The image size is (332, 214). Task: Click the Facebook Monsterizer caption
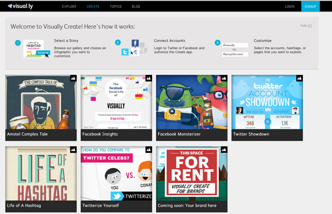(x=179, y=134)
